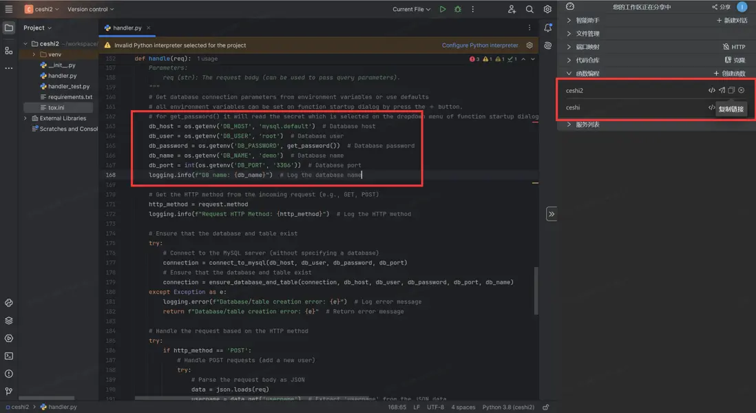Collapse the right side panel arrow
The height and width of the screenshot is (413, 756).
(552, 214)
